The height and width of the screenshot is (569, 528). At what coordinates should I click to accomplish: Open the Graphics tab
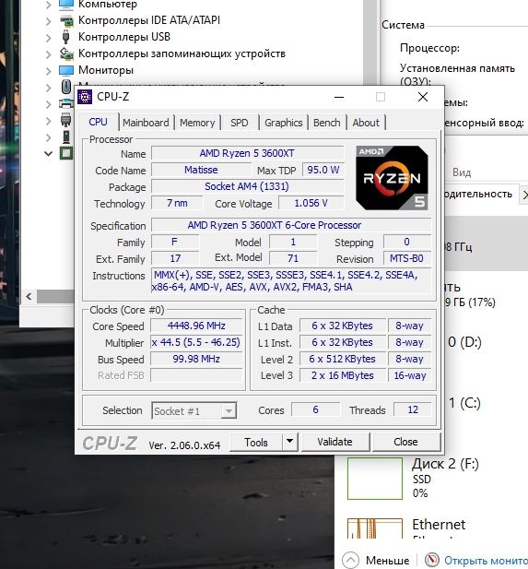coord(283,123)
